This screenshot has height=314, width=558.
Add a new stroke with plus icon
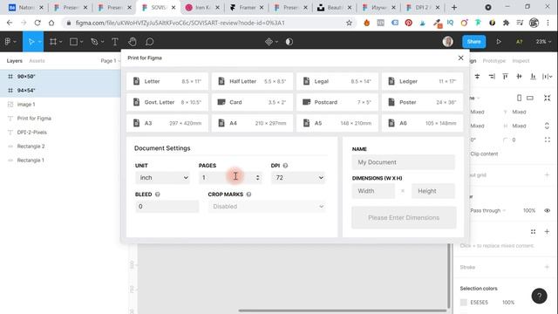[x=547, y=267]
